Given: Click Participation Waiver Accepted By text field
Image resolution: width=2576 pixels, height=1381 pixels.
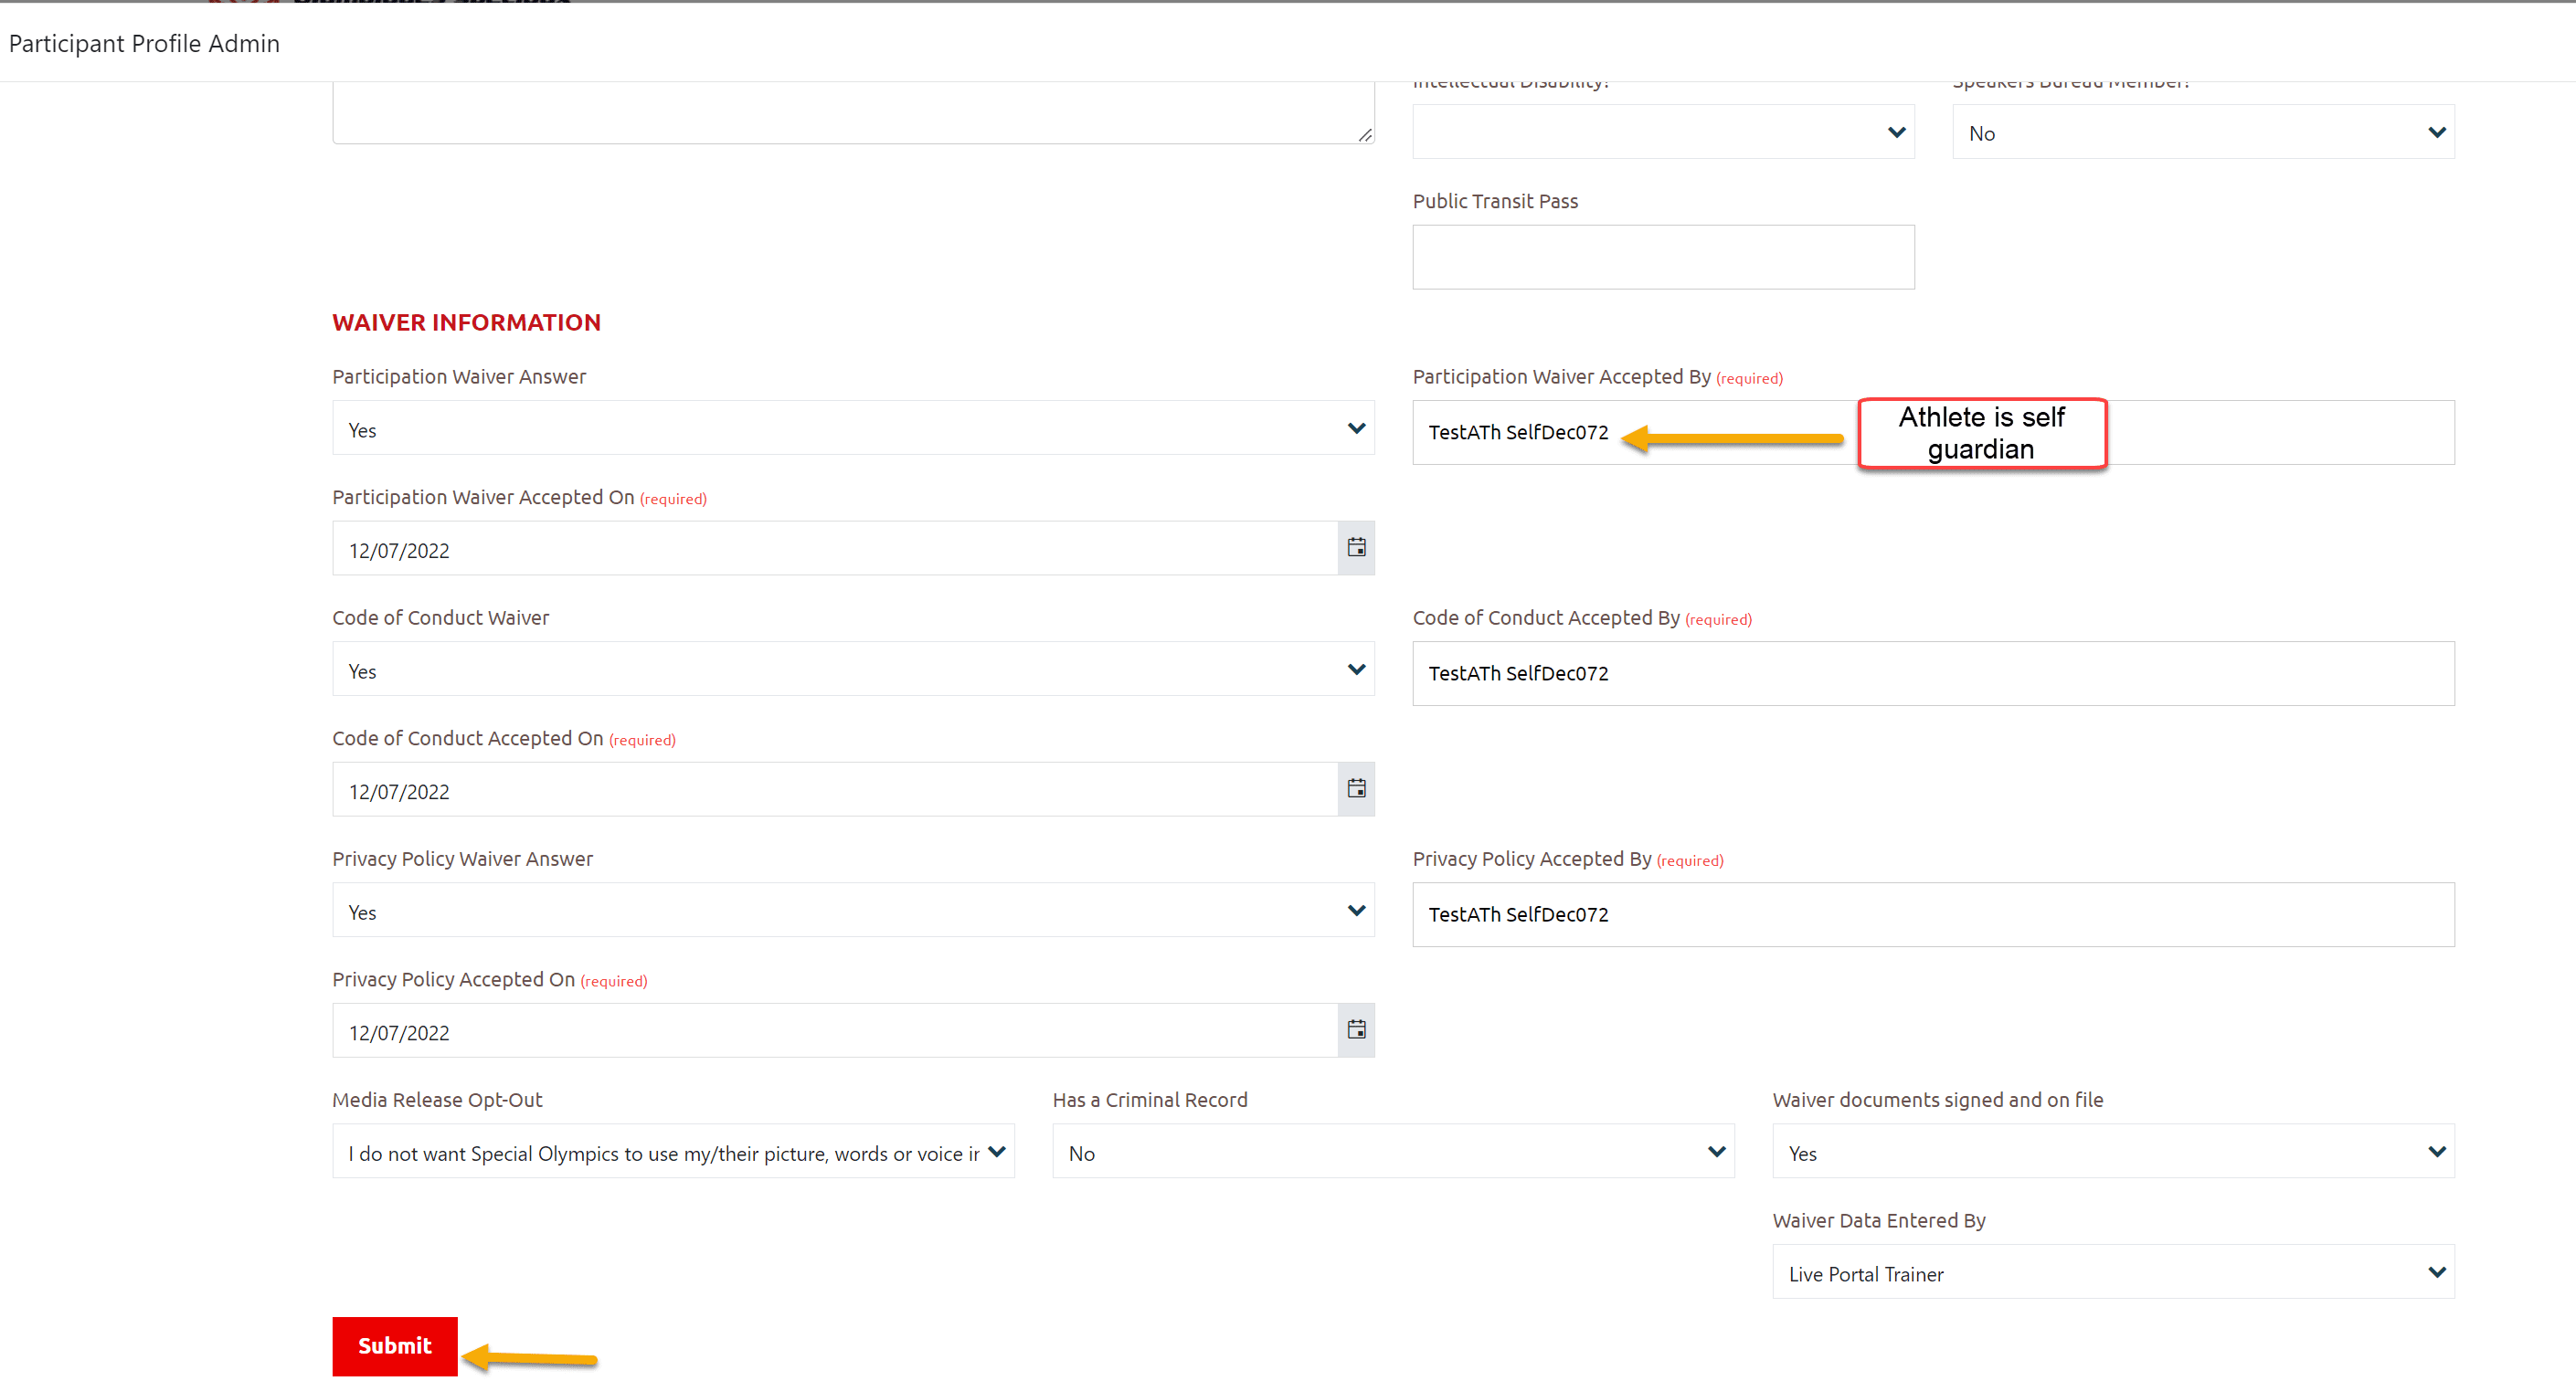Looking at the screenshot, I should point(1933,432).
